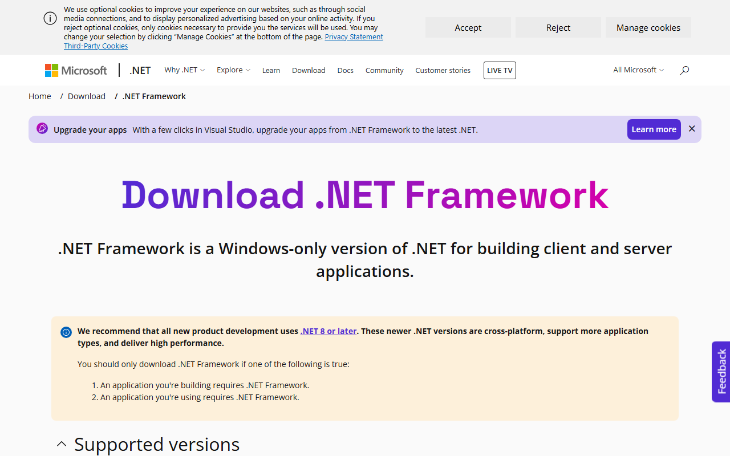The width and height of the screenshot is (730, 456).
Task: Open the Third-Party Cookies link
Action: (x=96, y=46)
